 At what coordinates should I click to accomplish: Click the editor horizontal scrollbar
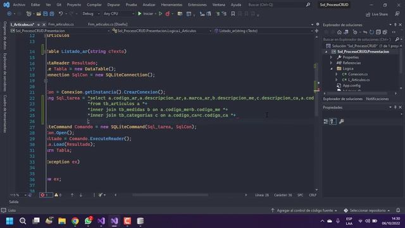point(170,195)
